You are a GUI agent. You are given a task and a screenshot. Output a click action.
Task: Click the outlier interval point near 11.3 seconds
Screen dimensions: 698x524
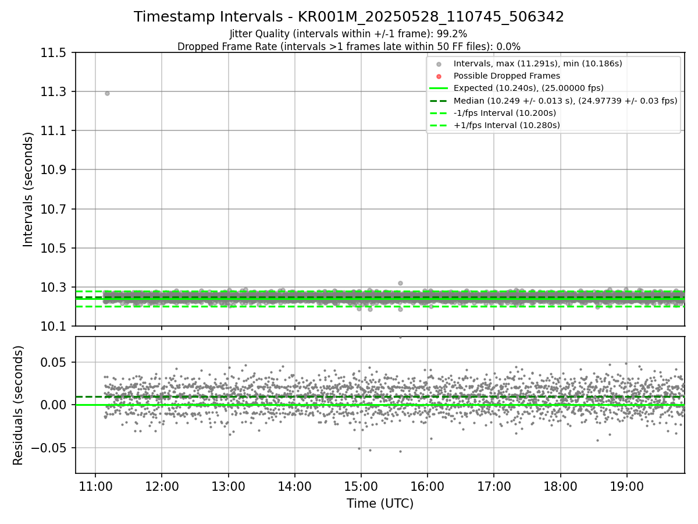107,93
